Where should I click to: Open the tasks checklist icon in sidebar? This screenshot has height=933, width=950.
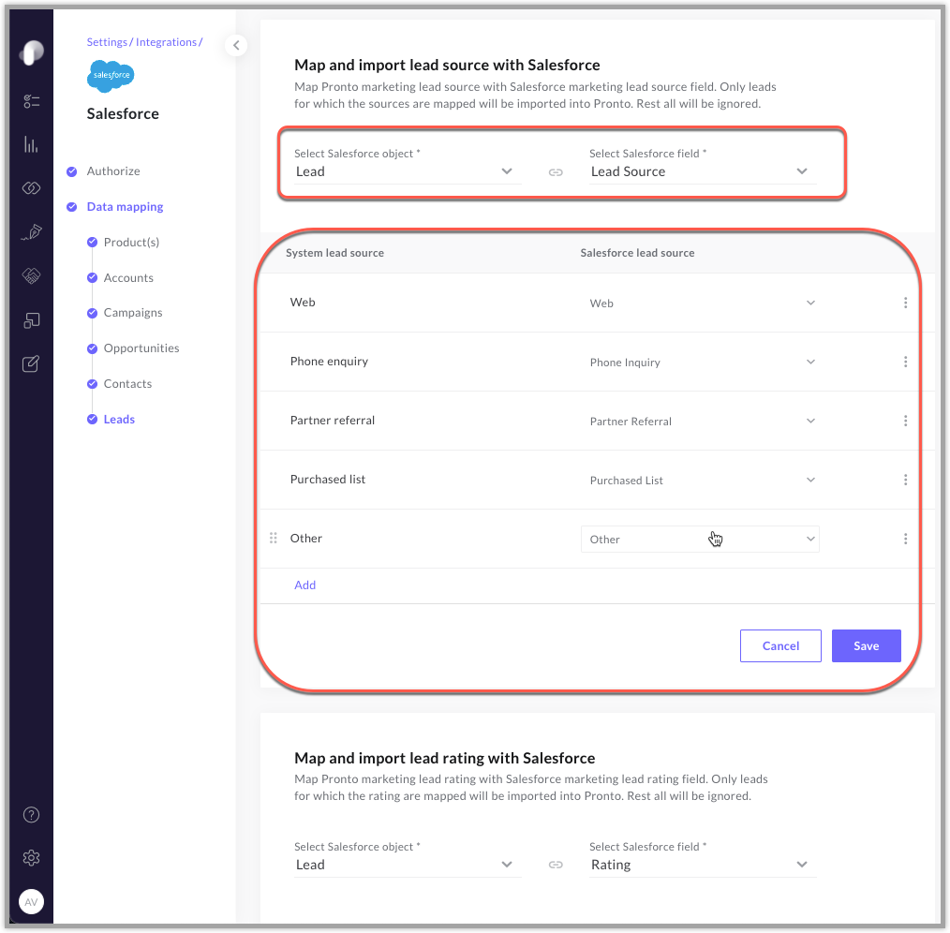pos(32,101)
